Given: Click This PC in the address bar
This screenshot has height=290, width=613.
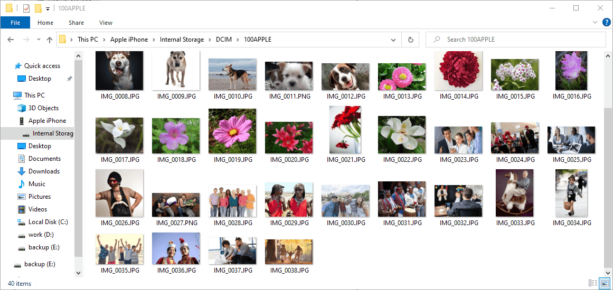Looking at the screenshot, I should (x=88, y=40).
